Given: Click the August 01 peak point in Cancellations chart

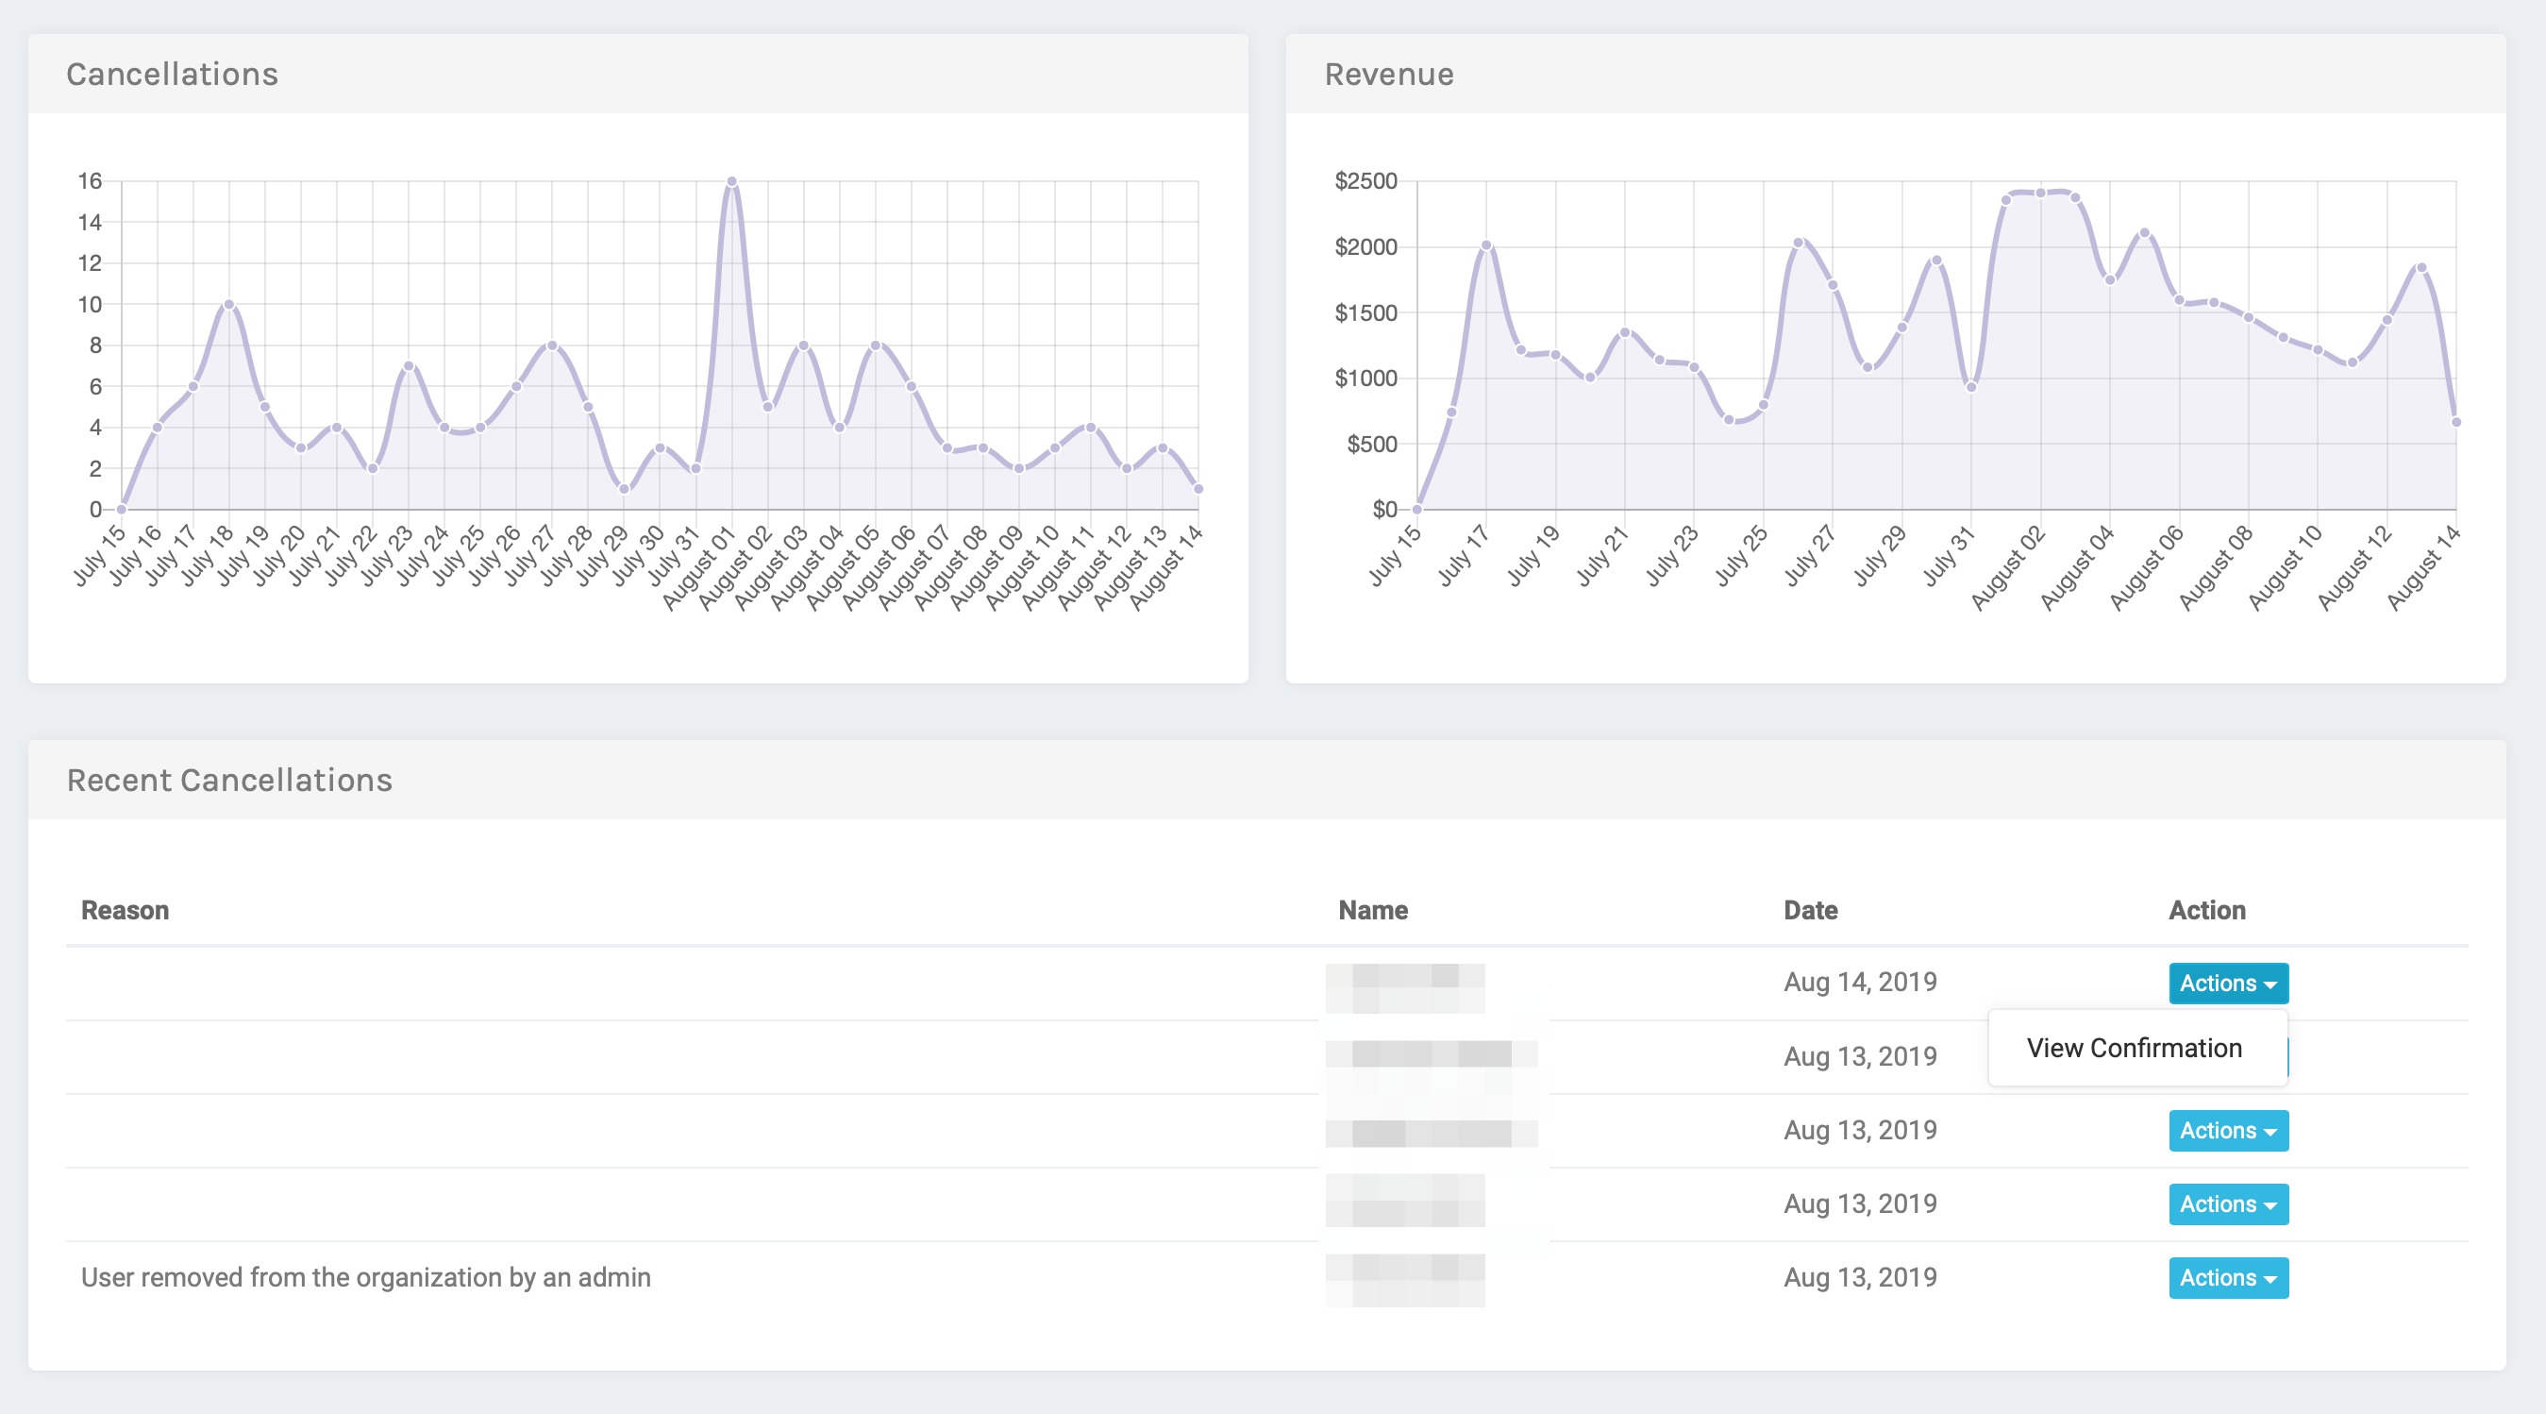Looking at the screenshot, I should tap(731, 182).
